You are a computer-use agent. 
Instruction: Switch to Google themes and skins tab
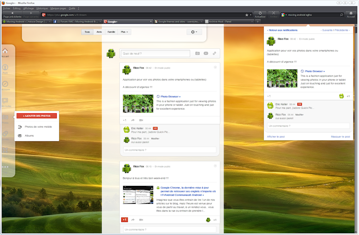[x=178, y=21]
